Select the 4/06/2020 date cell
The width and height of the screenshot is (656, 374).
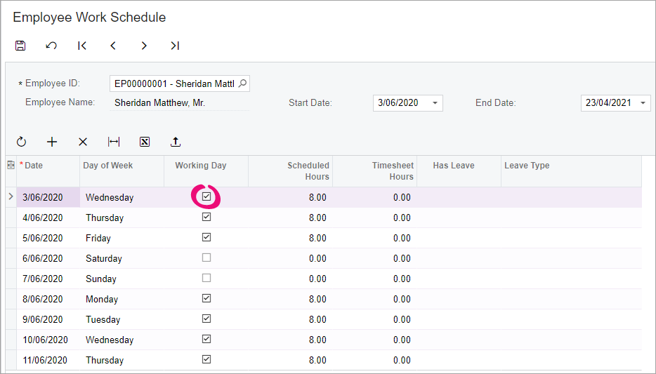48,218
